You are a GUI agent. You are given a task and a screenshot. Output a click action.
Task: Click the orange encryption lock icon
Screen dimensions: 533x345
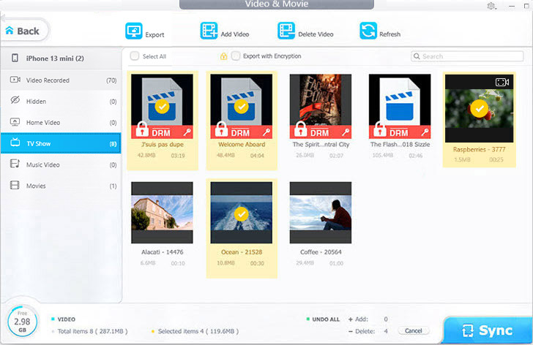[x=223, y=56]
